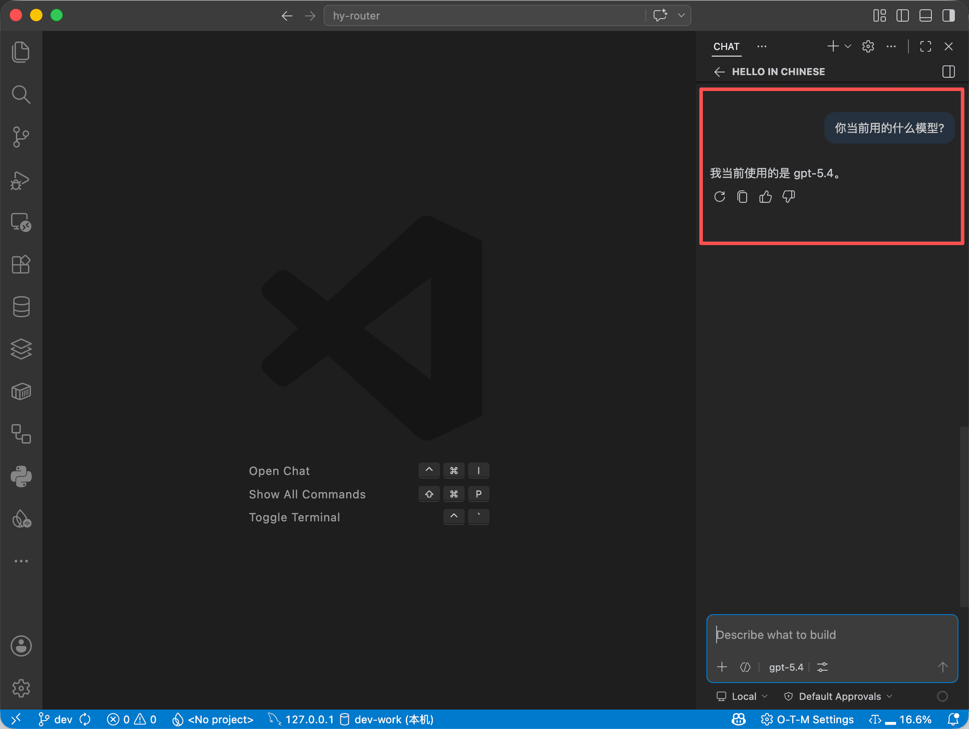Viewport: 969px width, 729px height.
Task: Click the <No project> status item
Action: [213, 719]
